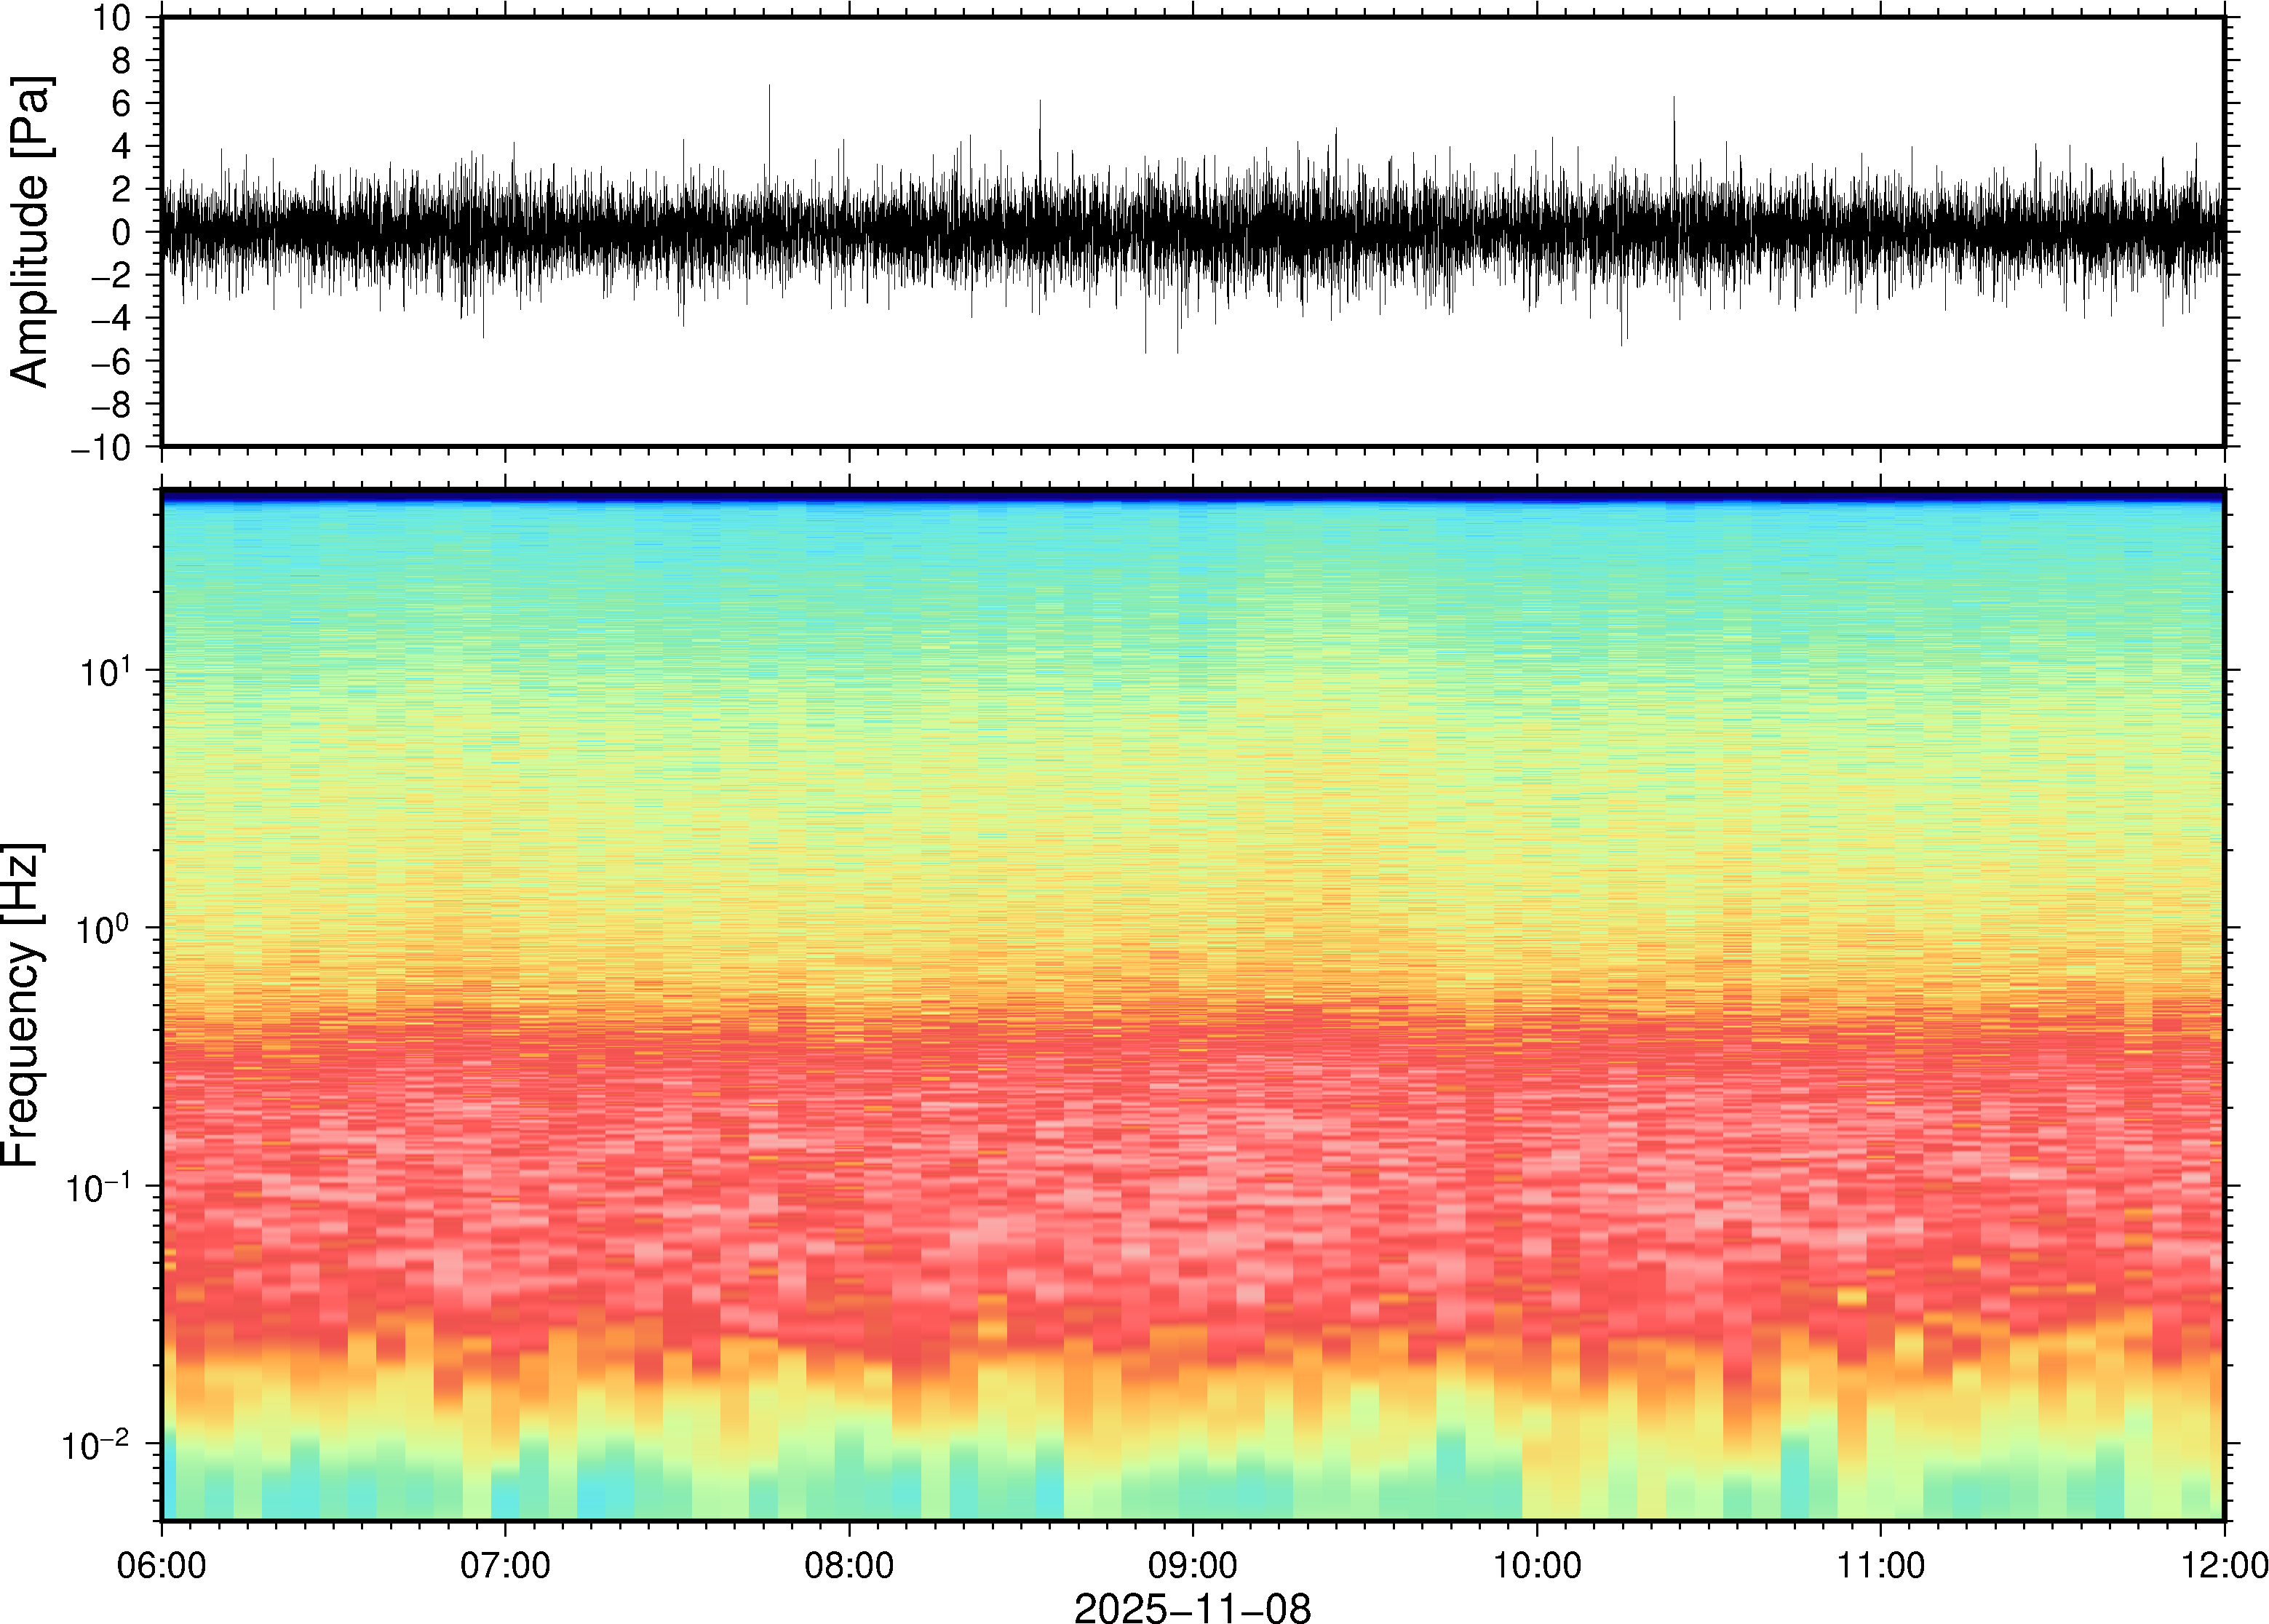Click the 0 amplitude tick label

pos(121,232)
